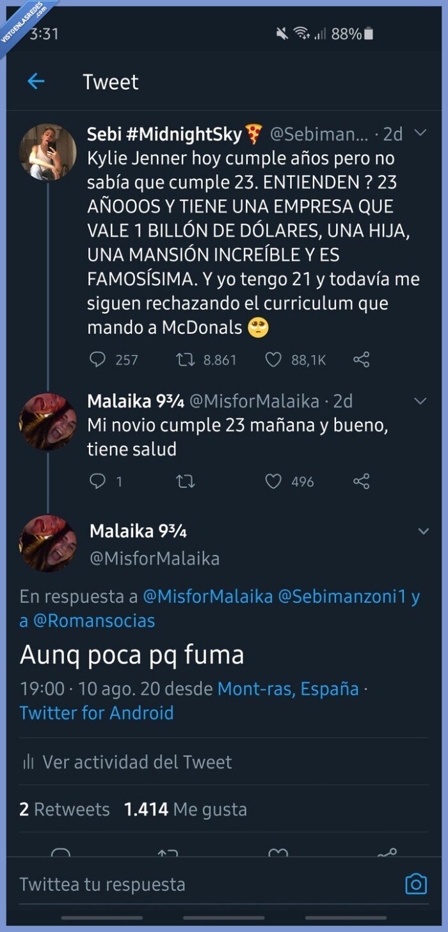This screenshot has width=448, height=932.
Task: Like Malaika's tweet with 496 likes
Action: [273, 481]
